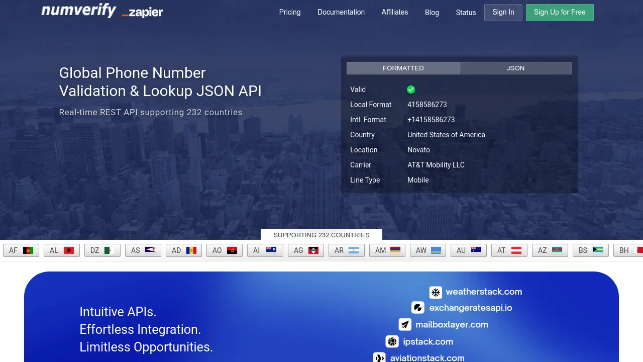Open the mailboxlayer.com link
This screenshot has height=362, width=643.
point(452,325)
